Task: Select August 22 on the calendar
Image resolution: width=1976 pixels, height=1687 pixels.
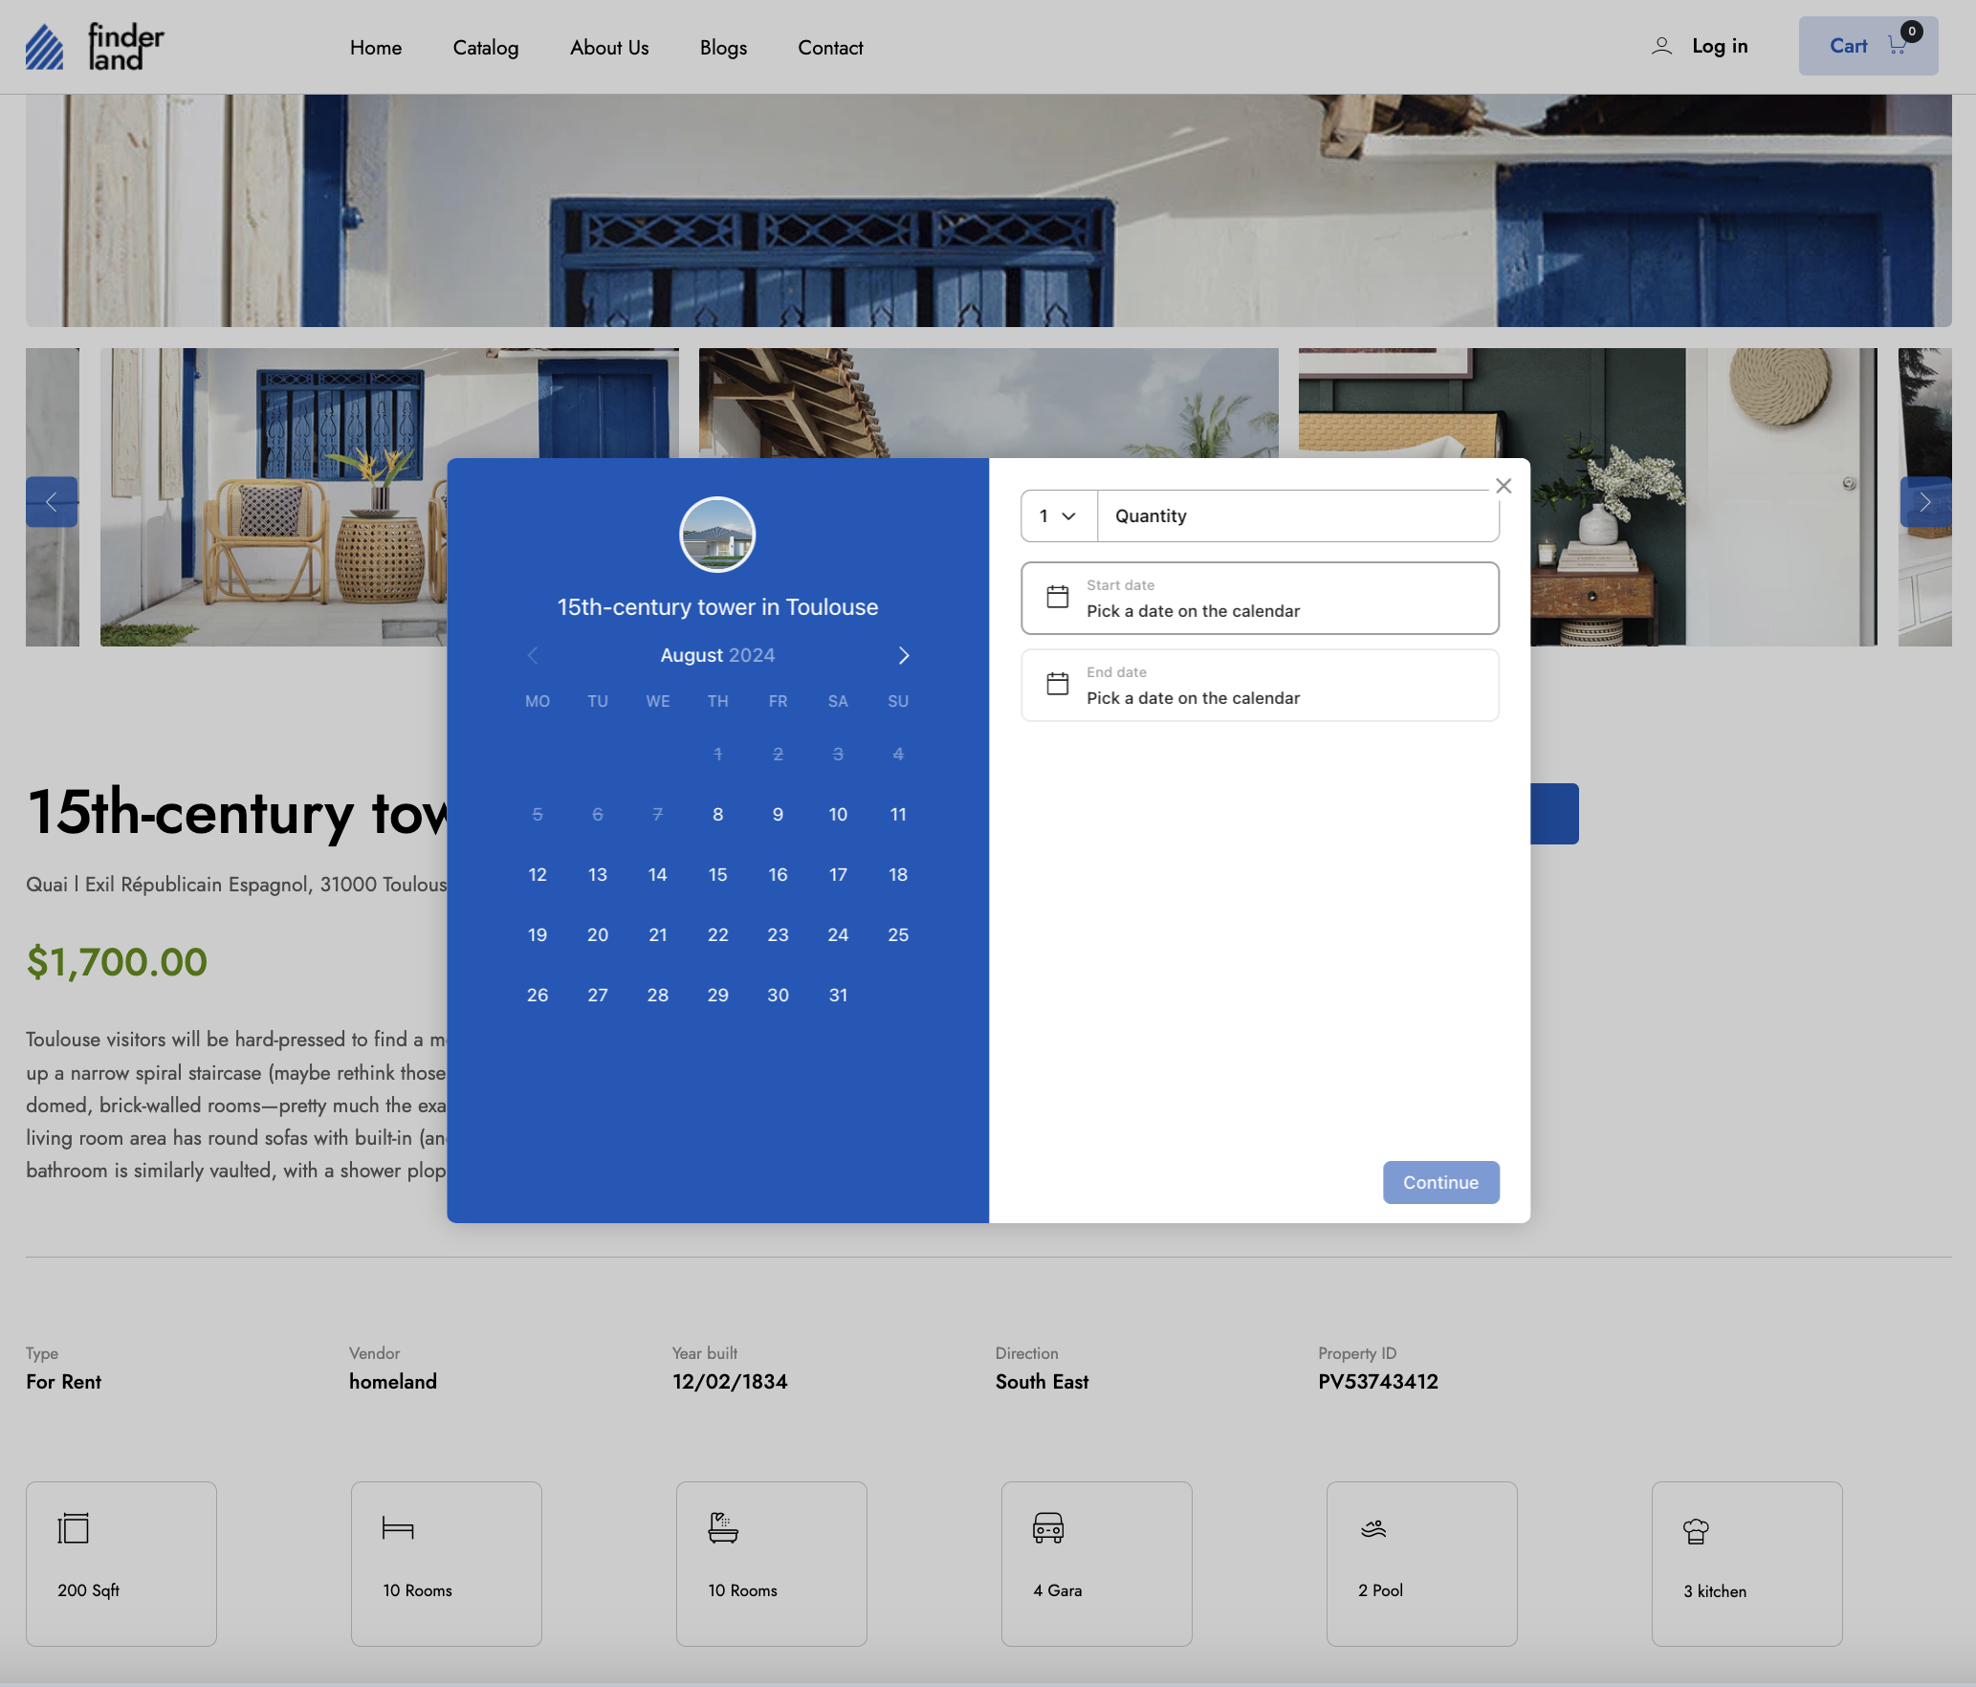Action: click(717, 933)
